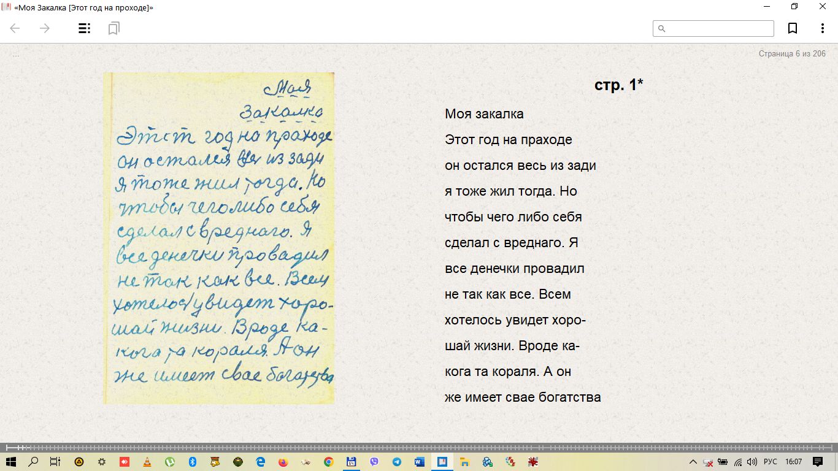Open Google Chrome from the taskbar

328,462
